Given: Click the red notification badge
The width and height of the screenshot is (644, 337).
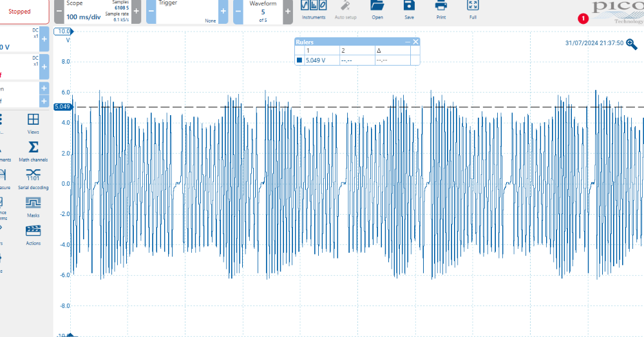Looking at the screenshot, I should coord(583,19).
